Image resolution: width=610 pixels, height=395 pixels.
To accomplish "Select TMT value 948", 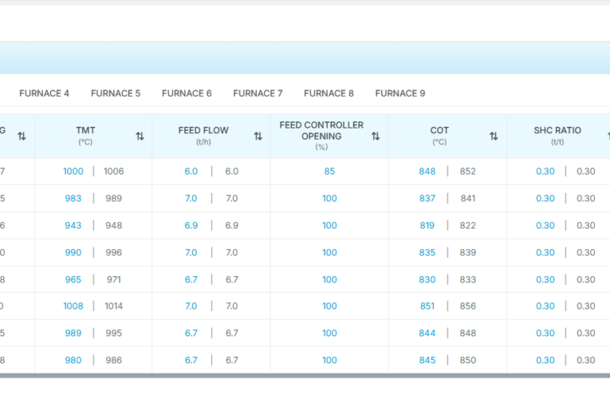I will click(113, 226).
